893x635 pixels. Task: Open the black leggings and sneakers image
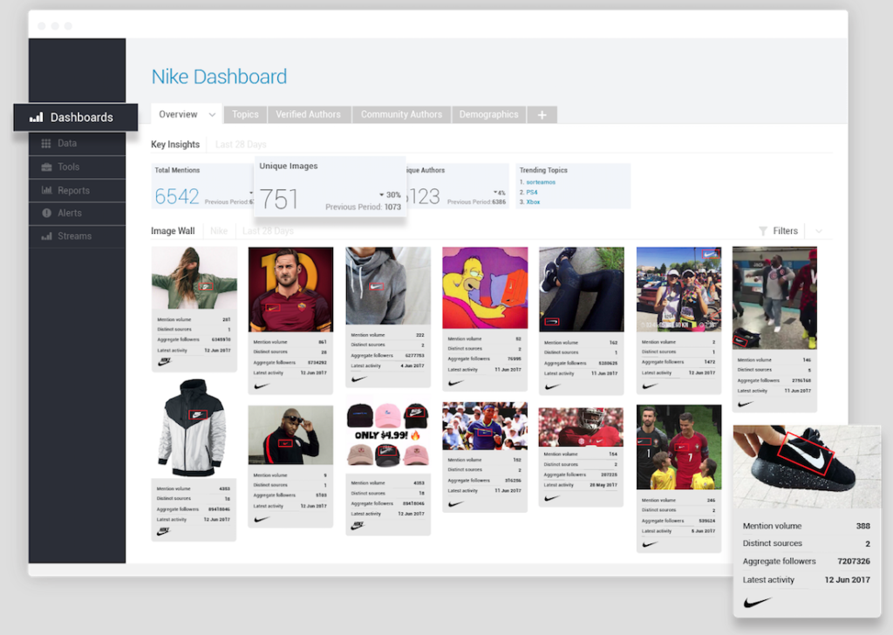[582, 290]
